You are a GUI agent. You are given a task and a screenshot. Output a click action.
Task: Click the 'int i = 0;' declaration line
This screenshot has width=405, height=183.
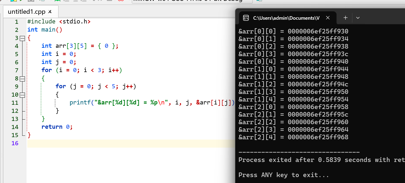(59, 54)
